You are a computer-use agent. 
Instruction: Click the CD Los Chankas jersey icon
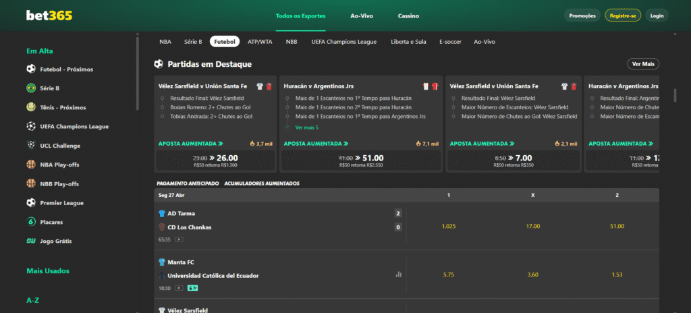click(x=162, y=227)
